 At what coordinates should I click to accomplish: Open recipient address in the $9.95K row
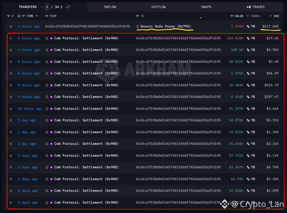(178, 50)
